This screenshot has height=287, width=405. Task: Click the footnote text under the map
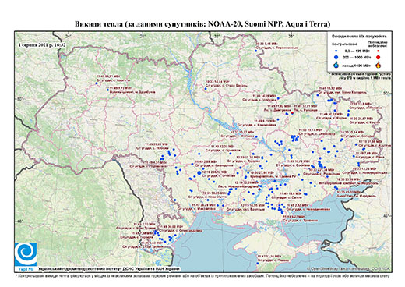tap(202, 275)
